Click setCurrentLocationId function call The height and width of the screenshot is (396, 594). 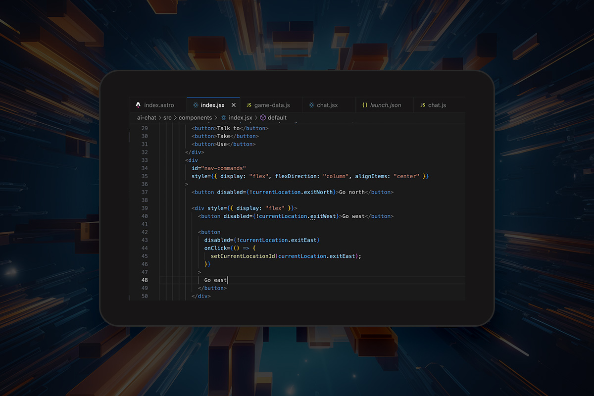(243, 256)
